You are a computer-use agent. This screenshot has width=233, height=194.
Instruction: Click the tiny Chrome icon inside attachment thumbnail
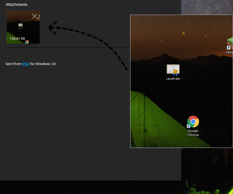[27, 42]
